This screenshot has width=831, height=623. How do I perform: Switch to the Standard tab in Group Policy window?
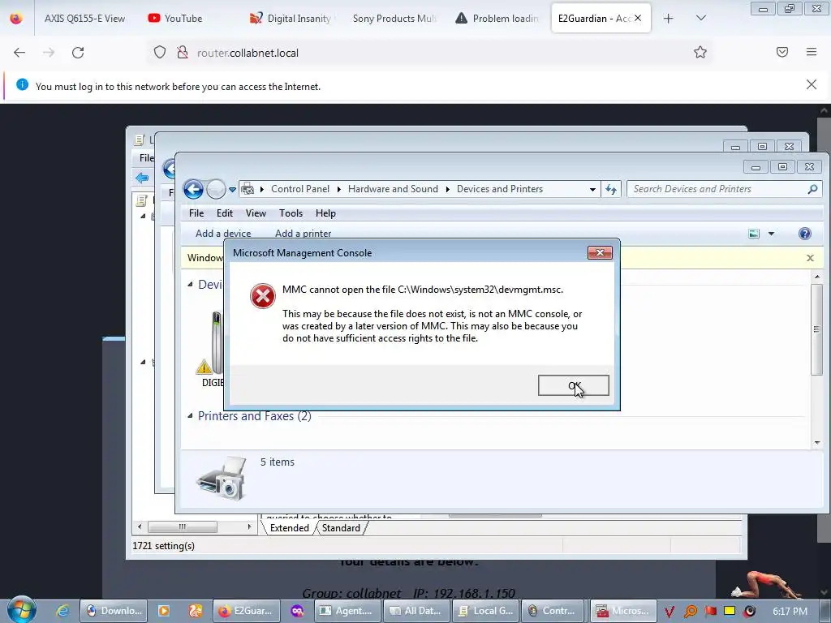pyautogui.click(x=341, y=528)
